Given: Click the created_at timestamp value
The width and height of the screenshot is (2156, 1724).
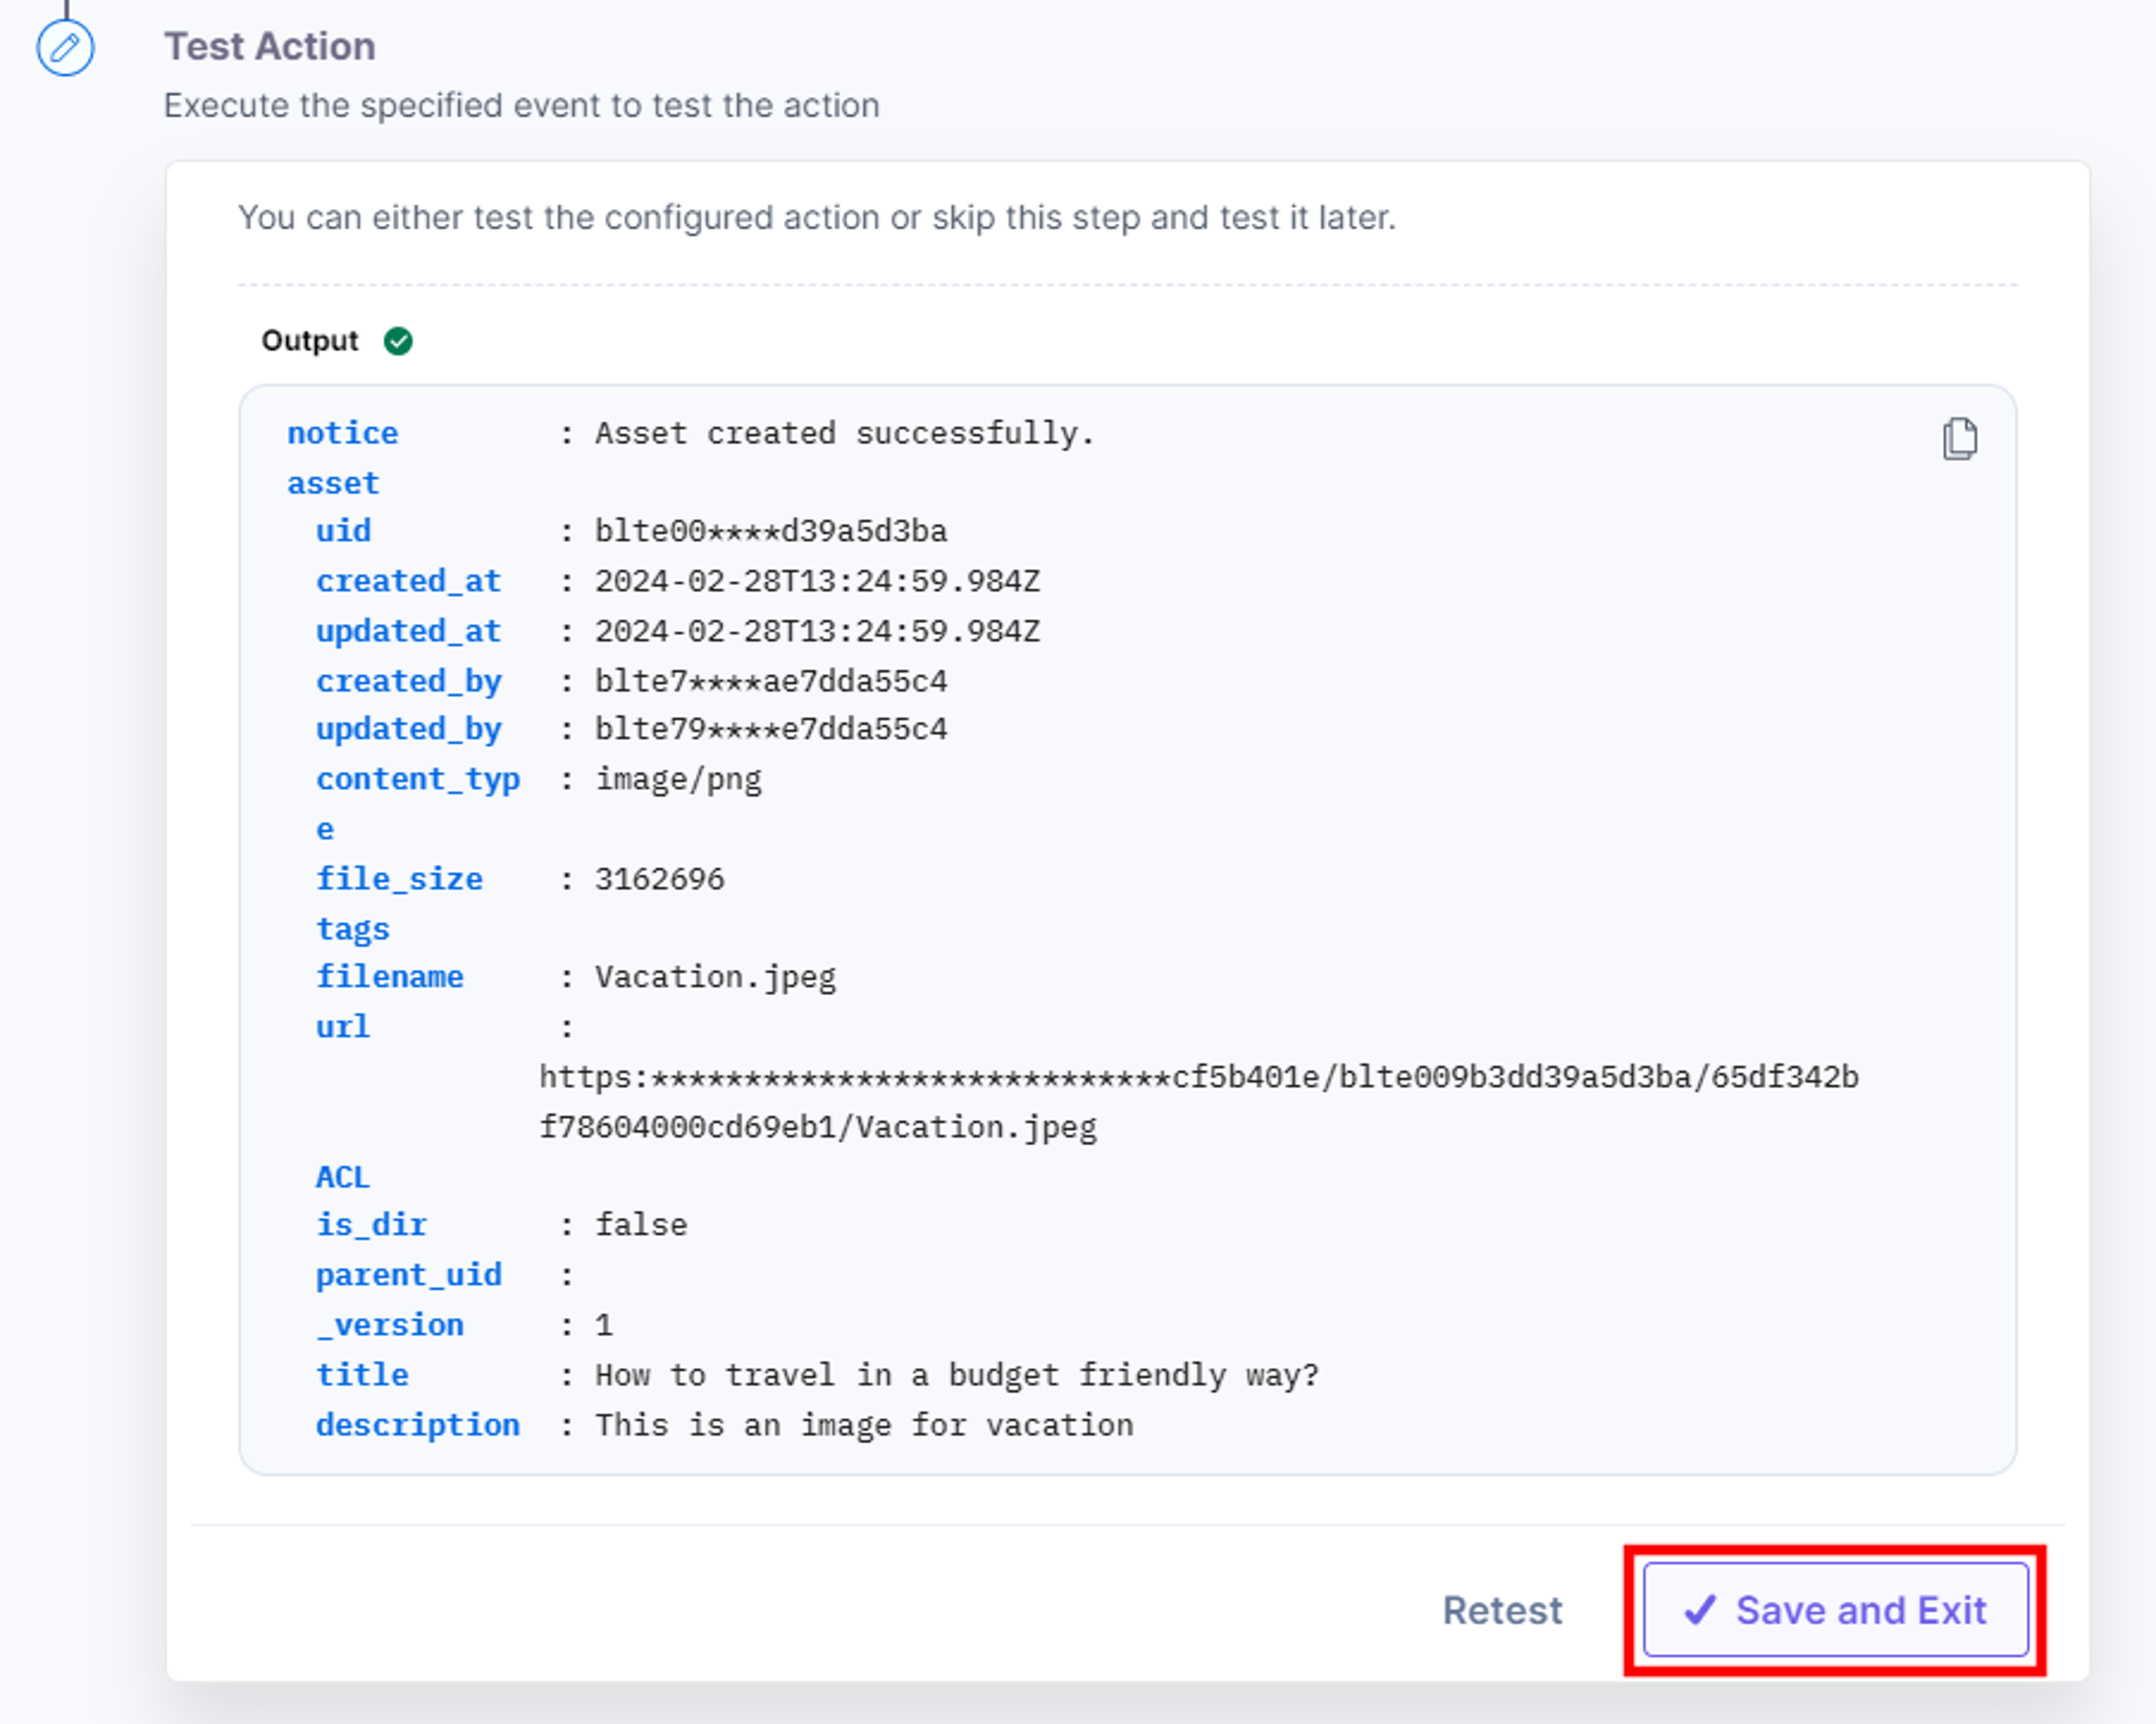Looking at the screenshot, I should (x=817, y=581).
